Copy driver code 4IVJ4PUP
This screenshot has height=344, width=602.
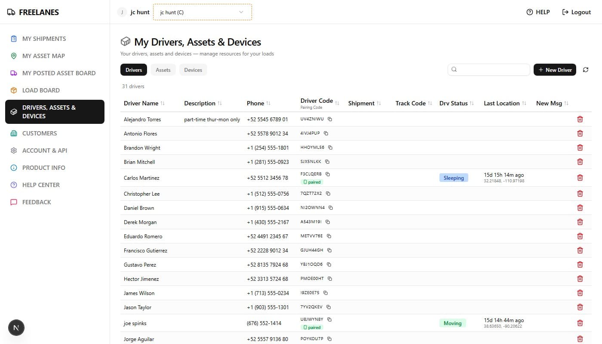pos(326,133)
